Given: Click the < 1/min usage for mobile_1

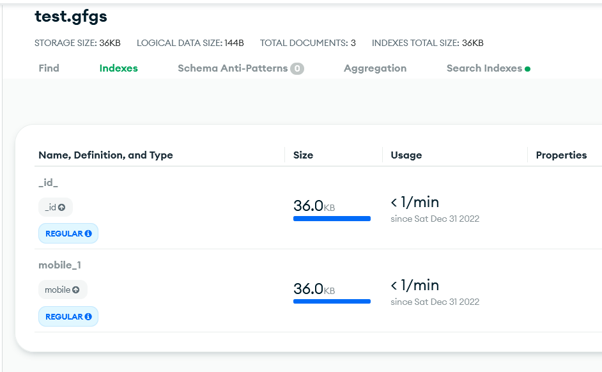Looking at the screenshot, I should (x=415, y=285).
